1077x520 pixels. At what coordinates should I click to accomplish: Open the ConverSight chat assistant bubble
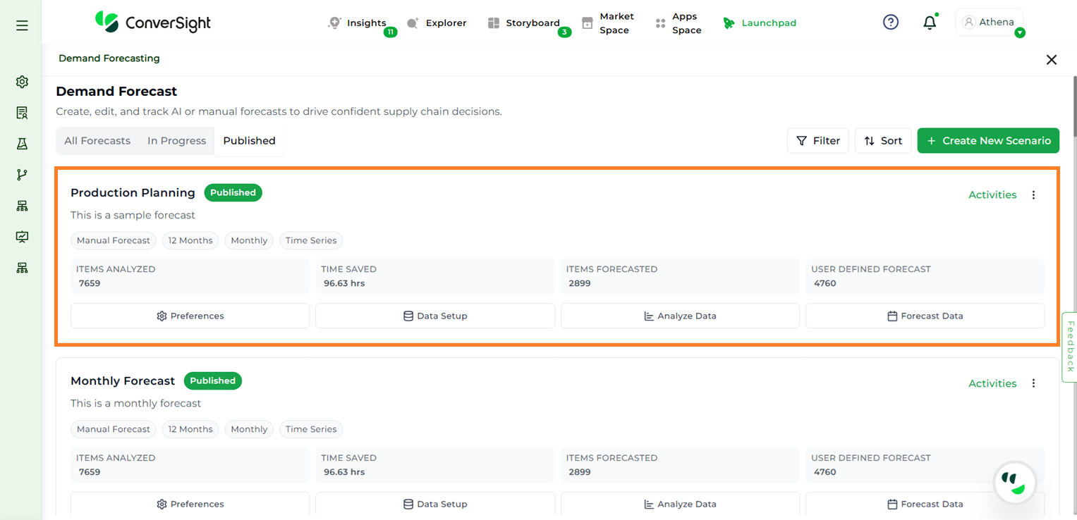(x=1014, y=483)
